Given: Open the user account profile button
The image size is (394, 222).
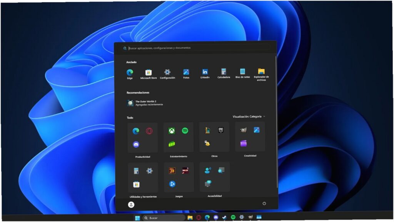Looking at the screenshot, I should tap(131, 205).
